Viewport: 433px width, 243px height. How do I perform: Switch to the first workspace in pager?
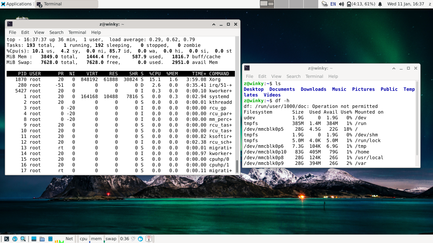click(267, 4)
